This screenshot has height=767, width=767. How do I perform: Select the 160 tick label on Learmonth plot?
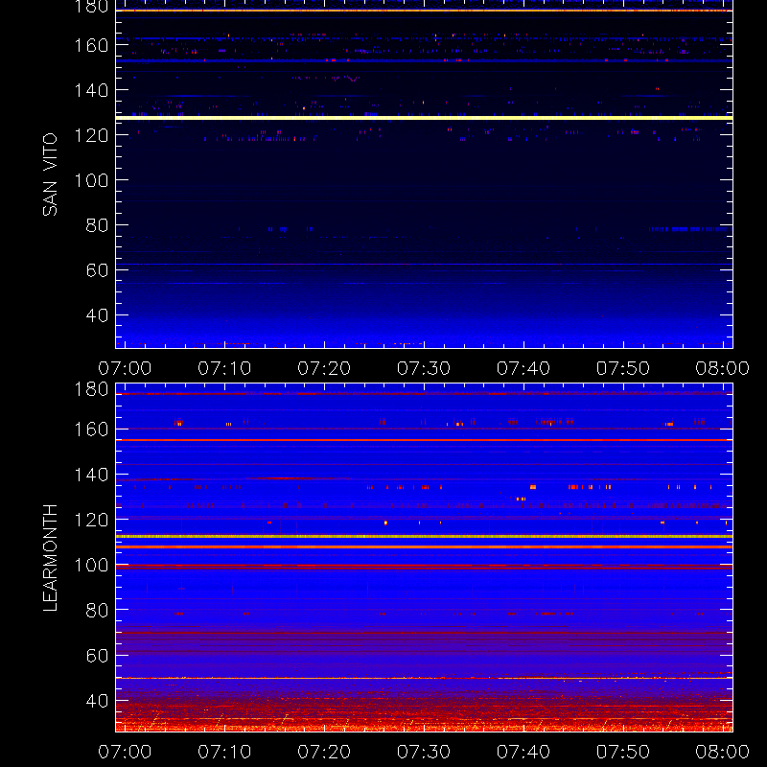click(x=91, y=430)
